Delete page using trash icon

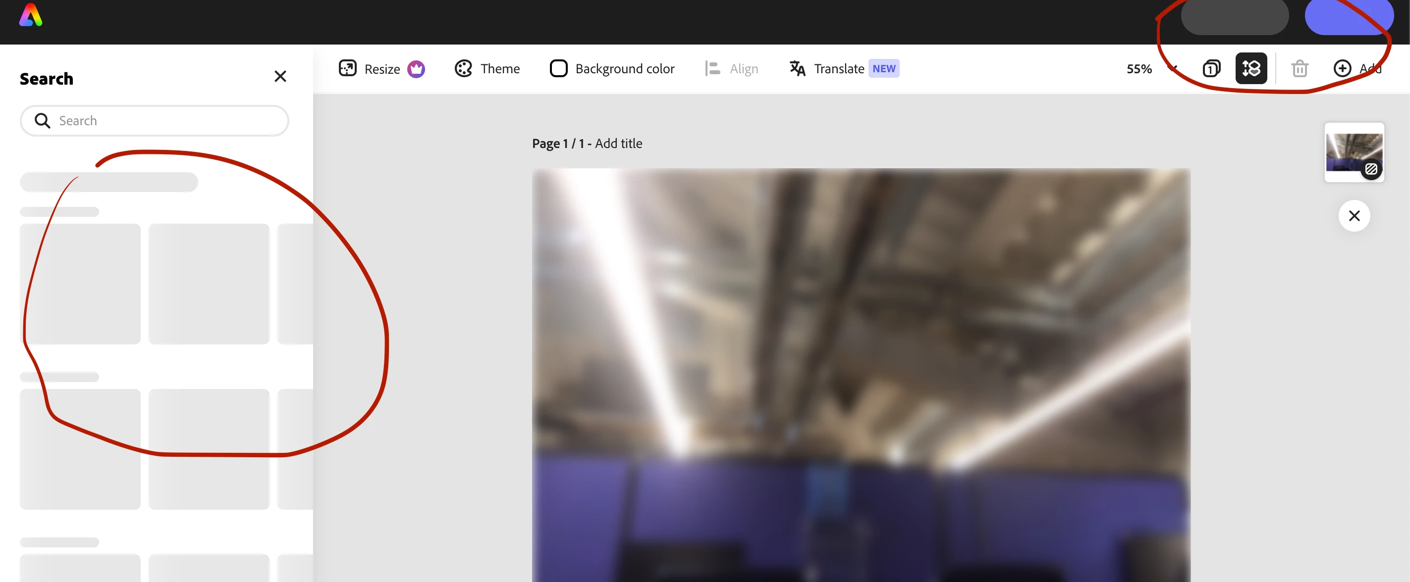(x=1300, y=69)
